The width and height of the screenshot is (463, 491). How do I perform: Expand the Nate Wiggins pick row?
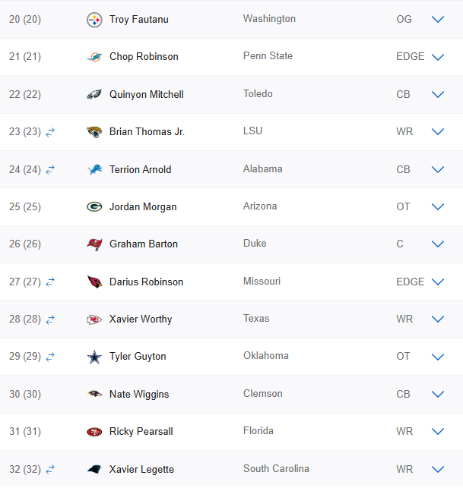coord(438,395)
